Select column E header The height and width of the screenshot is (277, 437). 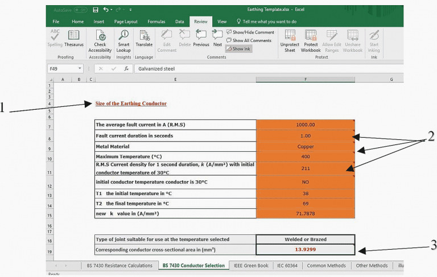pos(175,80)
